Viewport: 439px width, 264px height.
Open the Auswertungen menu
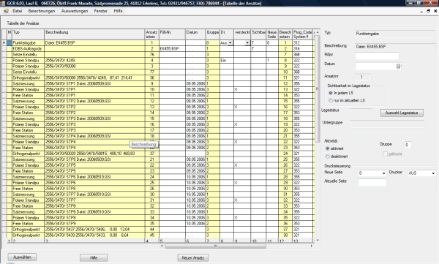tap(75, 11)
